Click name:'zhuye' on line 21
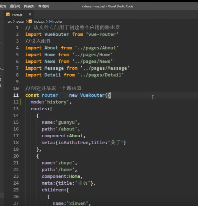The height and width of the screenshot is (206, 198). 58,163
